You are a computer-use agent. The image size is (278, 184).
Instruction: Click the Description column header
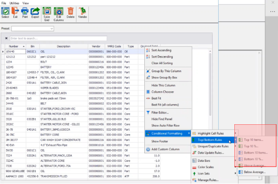tap(63, 46)
